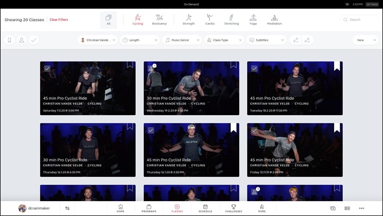Select the Cardio category icon

210,20
